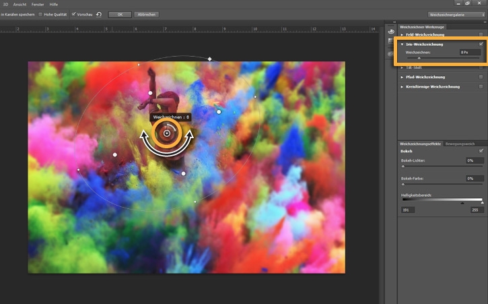Disable the Iris-Weichzeichnung checkbox
The width and height of the screenshot is (488, 304).
pos(481,44)
